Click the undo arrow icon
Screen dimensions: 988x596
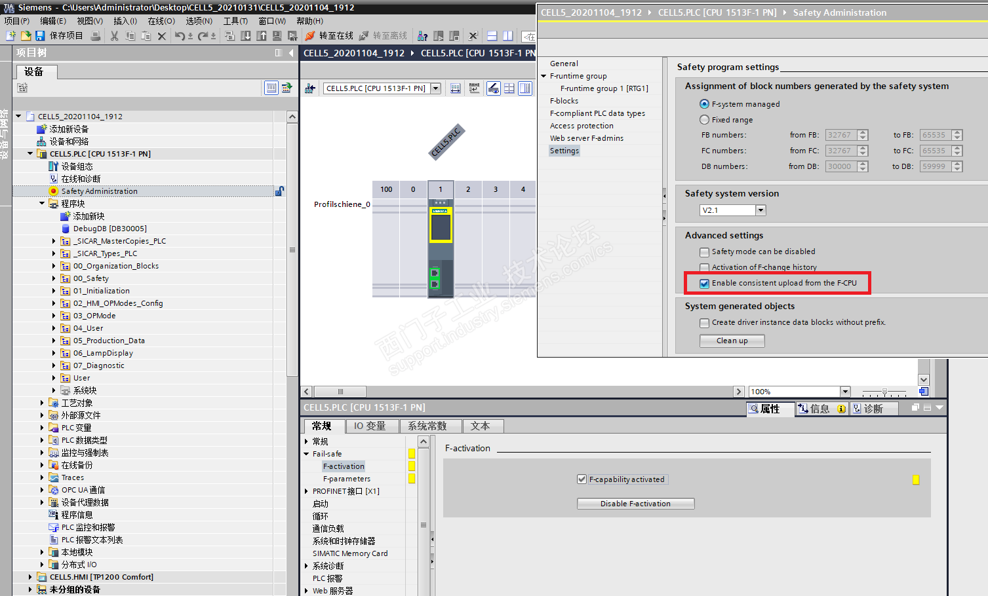click(180, 36)
